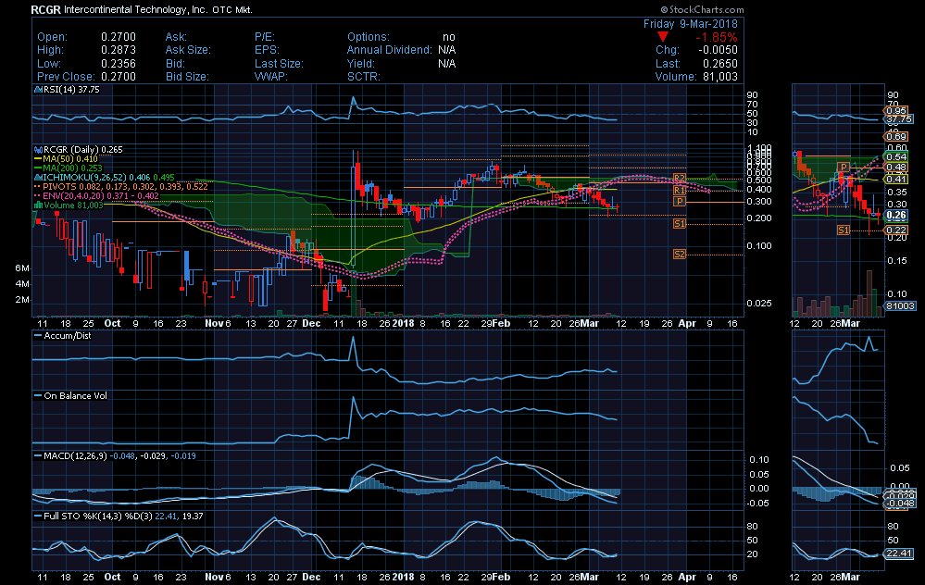Viewport: 925px width, 585px height.
Task: Click the Accum/Dist indicator label
Action: point(63,336)
